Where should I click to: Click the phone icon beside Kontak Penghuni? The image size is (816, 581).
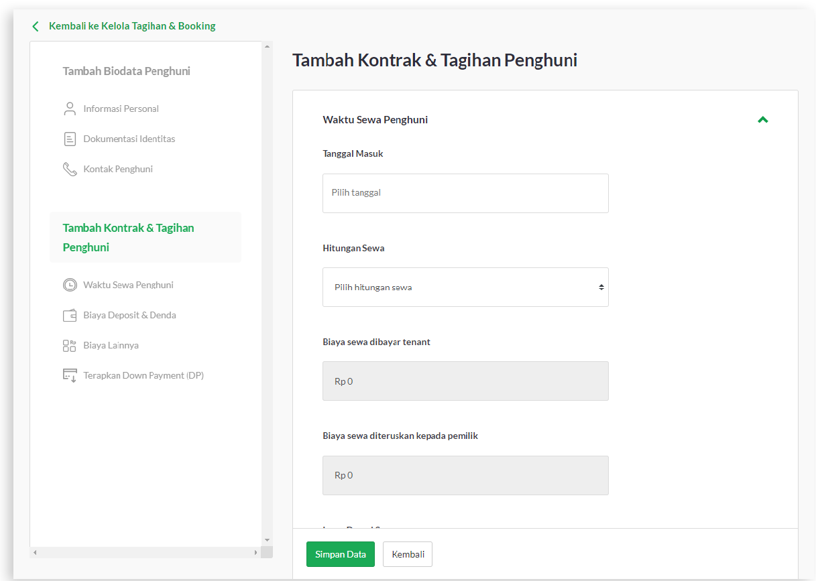click(70, 169)
